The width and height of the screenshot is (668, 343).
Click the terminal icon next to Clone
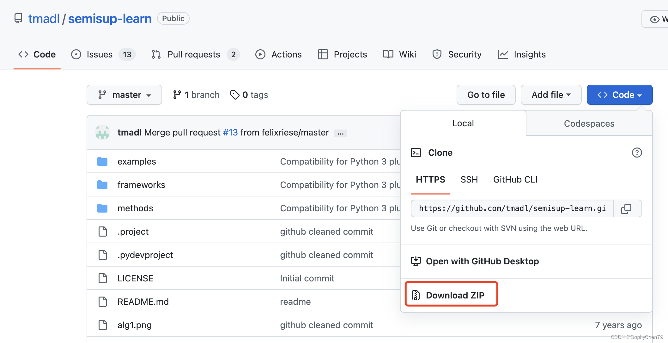(x=416, y=153)
